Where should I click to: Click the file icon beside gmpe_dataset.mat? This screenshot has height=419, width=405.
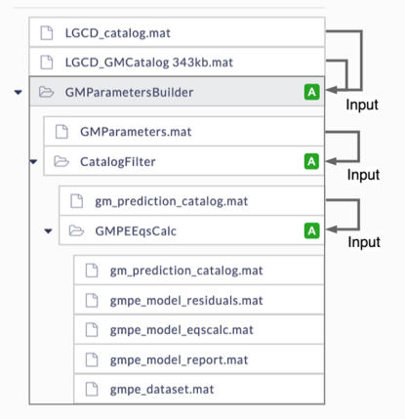pyautogui.click(x=92, y=390)
